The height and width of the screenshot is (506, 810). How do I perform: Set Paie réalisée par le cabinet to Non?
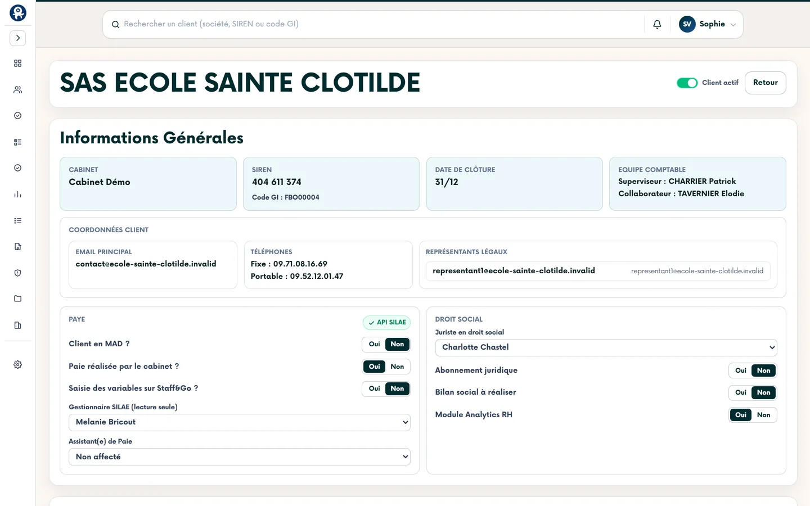pos(397,367)
